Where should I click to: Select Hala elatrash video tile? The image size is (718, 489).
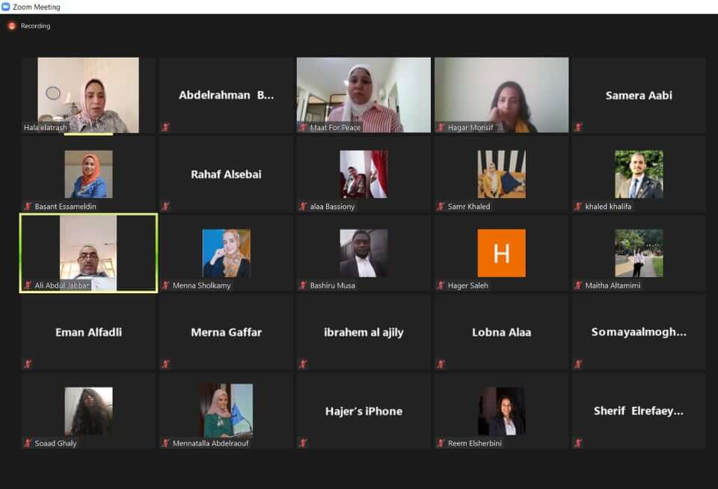click(88, 95)
